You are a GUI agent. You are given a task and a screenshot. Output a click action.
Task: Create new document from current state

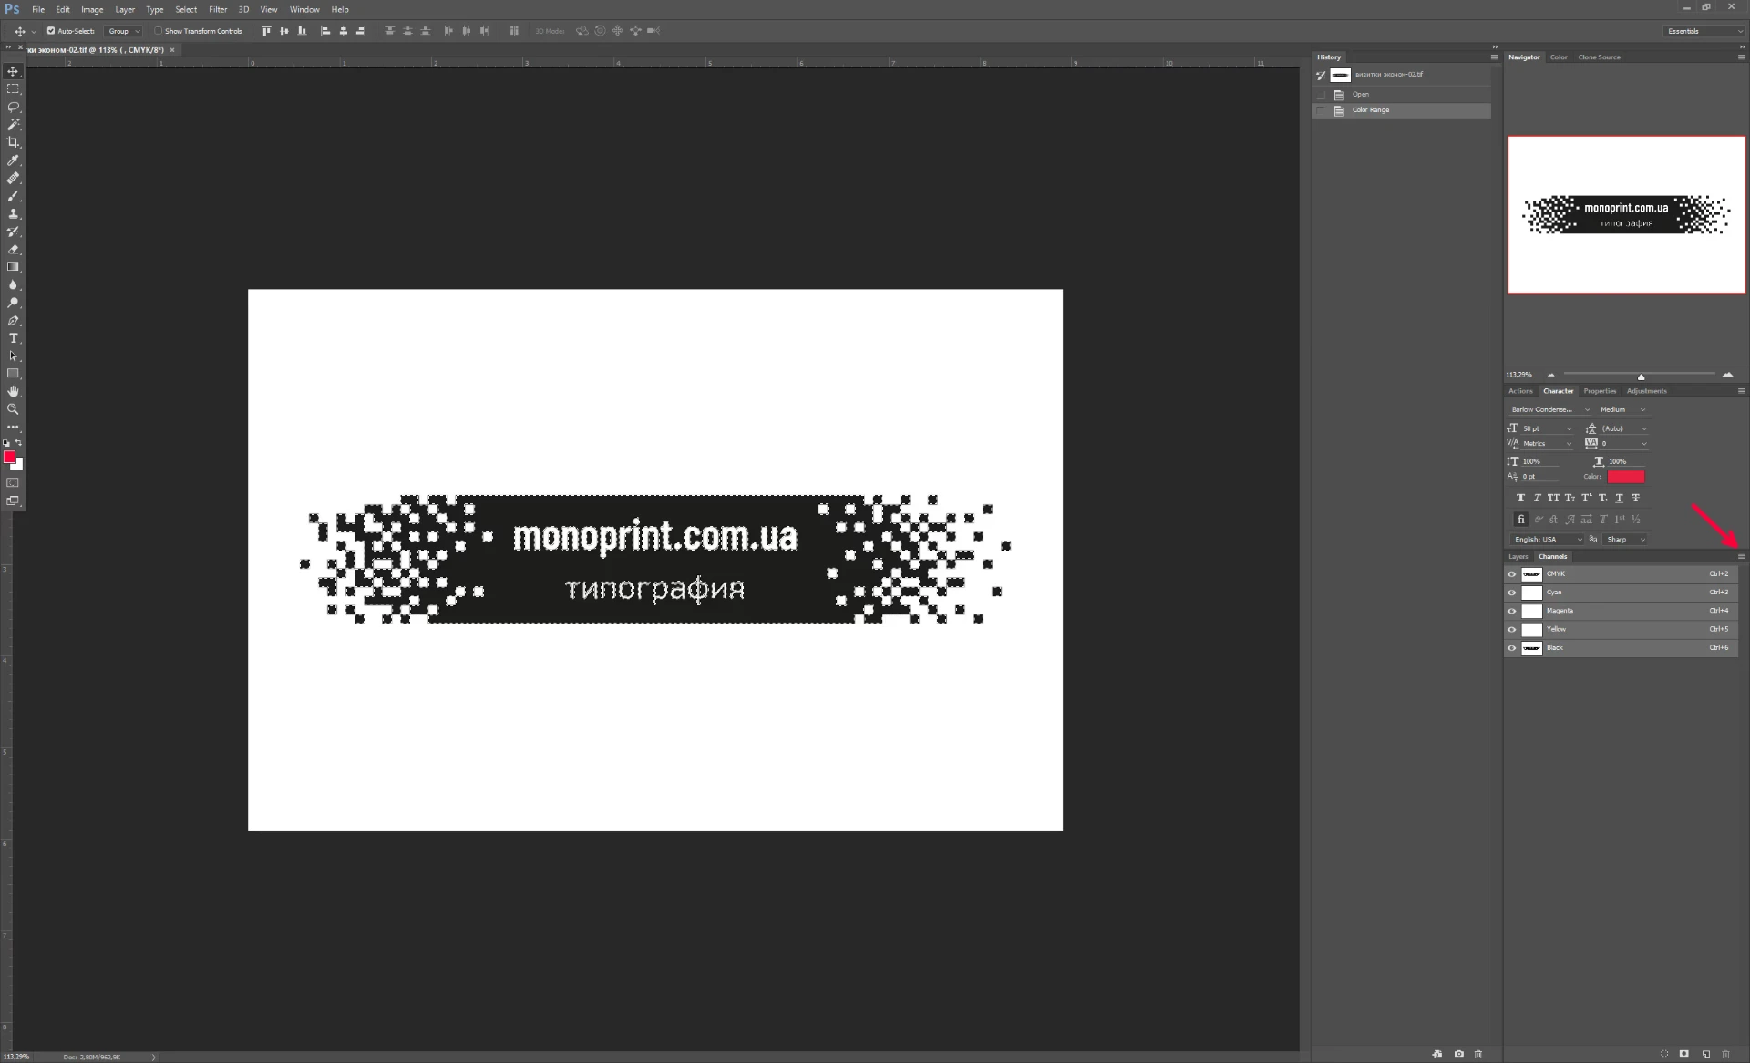click(1437, 1054)
